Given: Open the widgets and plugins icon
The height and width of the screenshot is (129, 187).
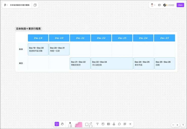Looking at the screenshot, I should coord(125,124).
